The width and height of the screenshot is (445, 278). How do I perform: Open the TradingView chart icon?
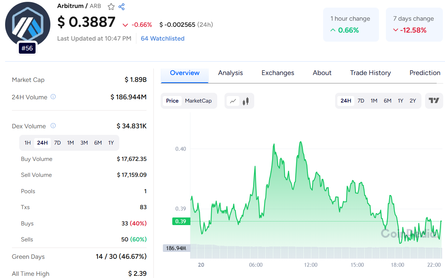coord(434,101)
